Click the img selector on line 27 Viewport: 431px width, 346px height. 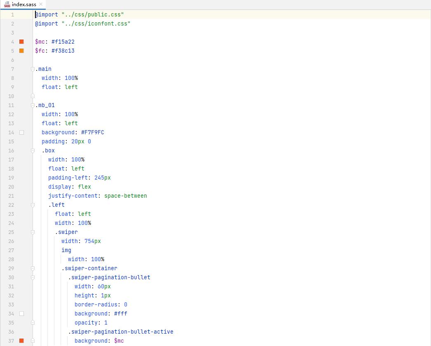tap(66, 250)
